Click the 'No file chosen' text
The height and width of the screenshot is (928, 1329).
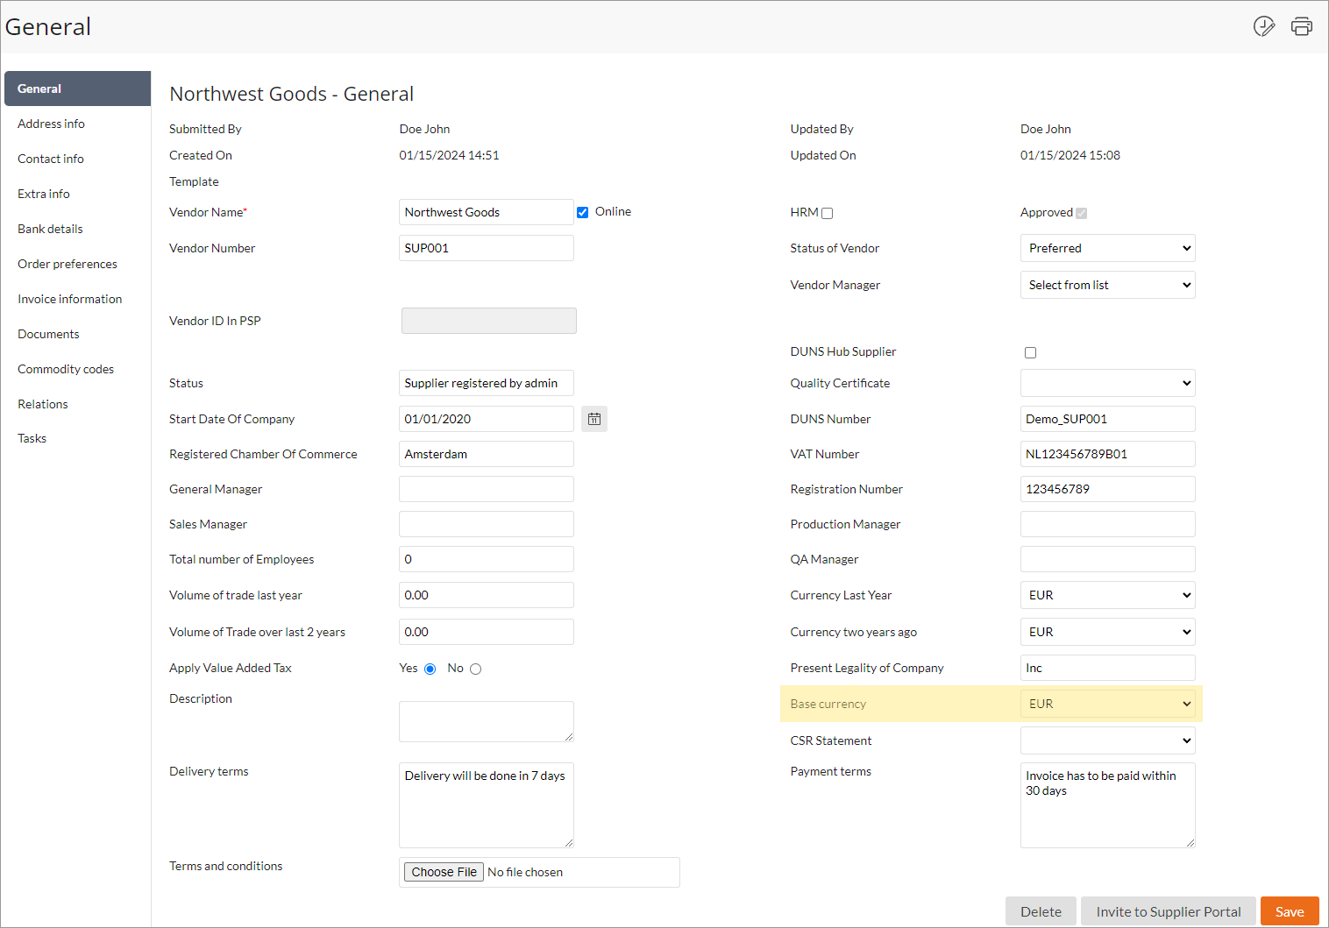coord(525,872)
